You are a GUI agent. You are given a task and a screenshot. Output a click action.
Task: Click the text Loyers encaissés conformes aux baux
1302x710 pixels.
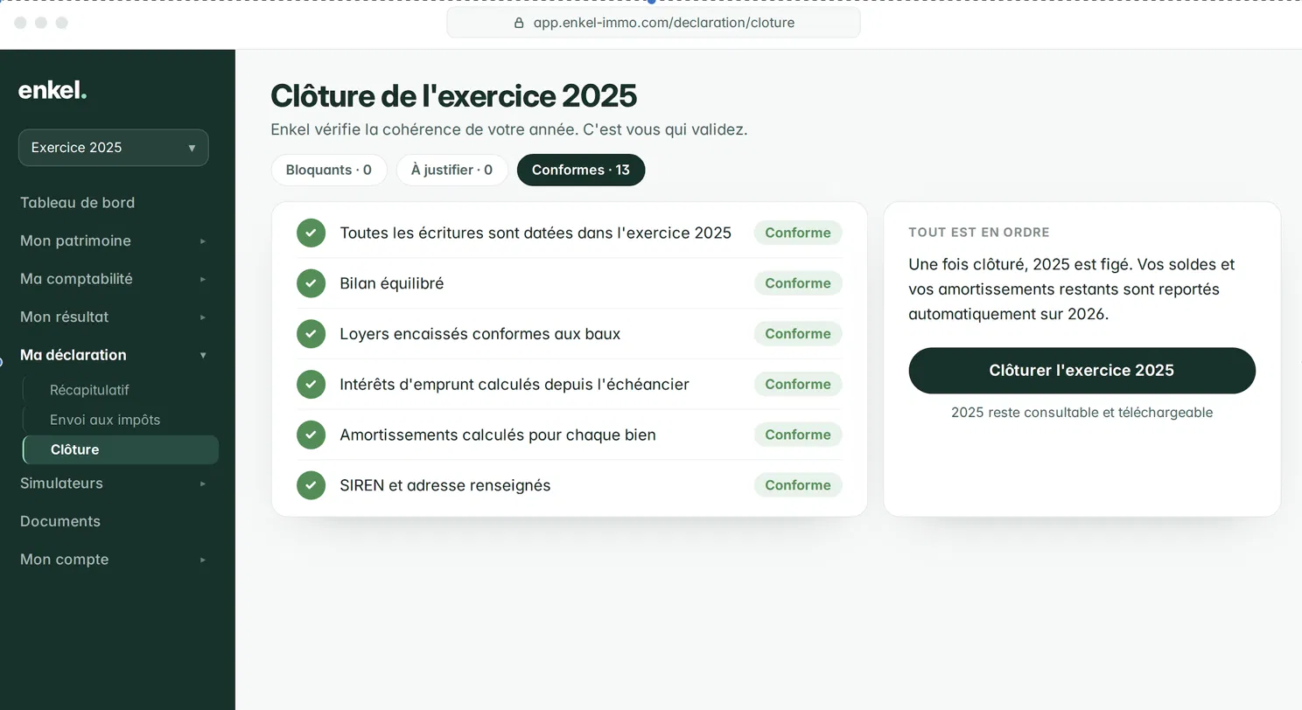pyautogui.click(x=480, y=334)
